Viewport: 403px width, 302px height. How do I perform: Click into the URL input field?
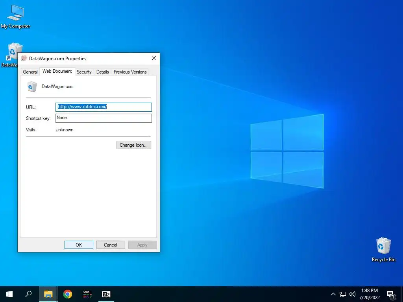(104, 107)
